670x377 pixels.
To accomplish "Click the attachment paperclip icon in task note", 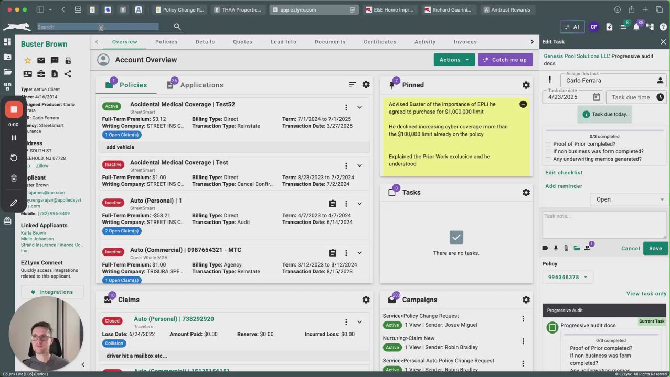I will (566, 248).
